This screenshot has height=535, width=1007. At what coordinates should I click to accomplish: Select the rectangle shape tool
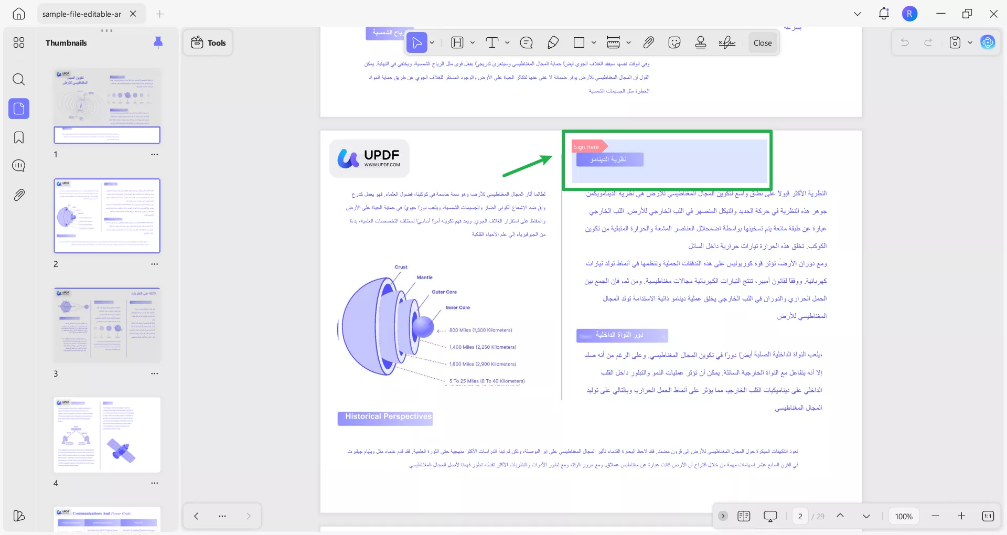[x=579, y=42]
